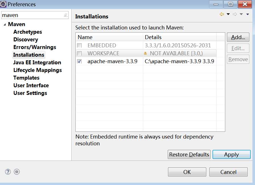Close the Preferences window
Viewport: 255px width, 185px height.
(x=245, y=4)
